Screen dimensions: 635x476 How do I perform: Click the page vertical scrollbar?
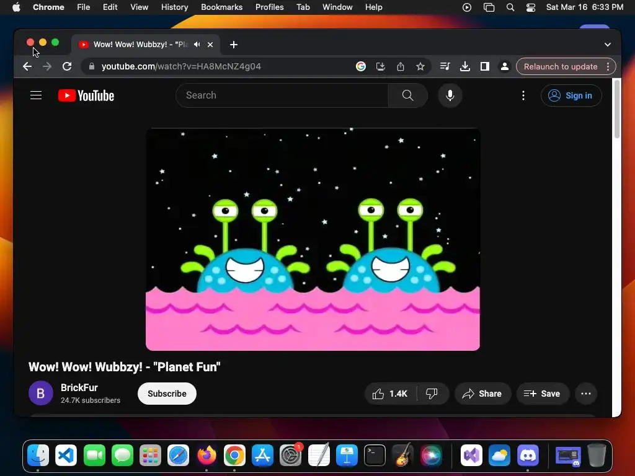pos(617,109)
